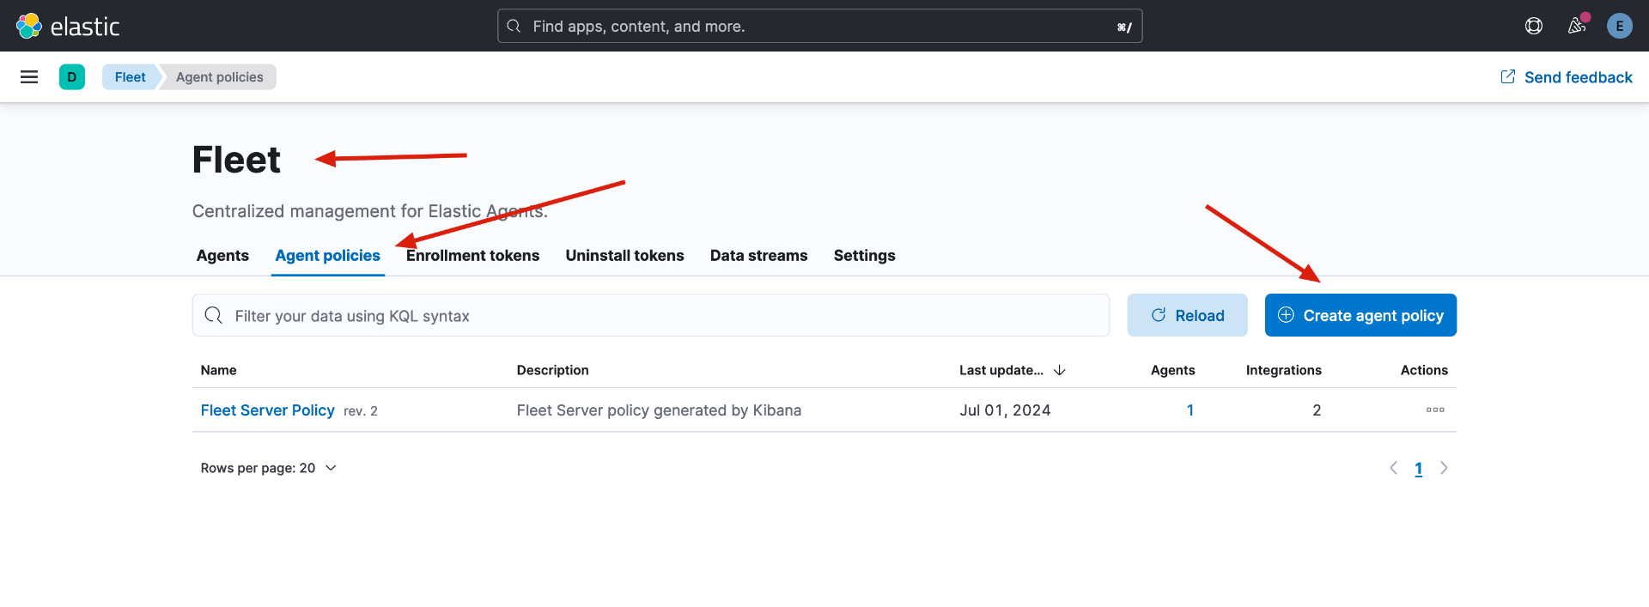1649x607 pixels.
Task: Go to the next table page
Action: (1444, 468)
